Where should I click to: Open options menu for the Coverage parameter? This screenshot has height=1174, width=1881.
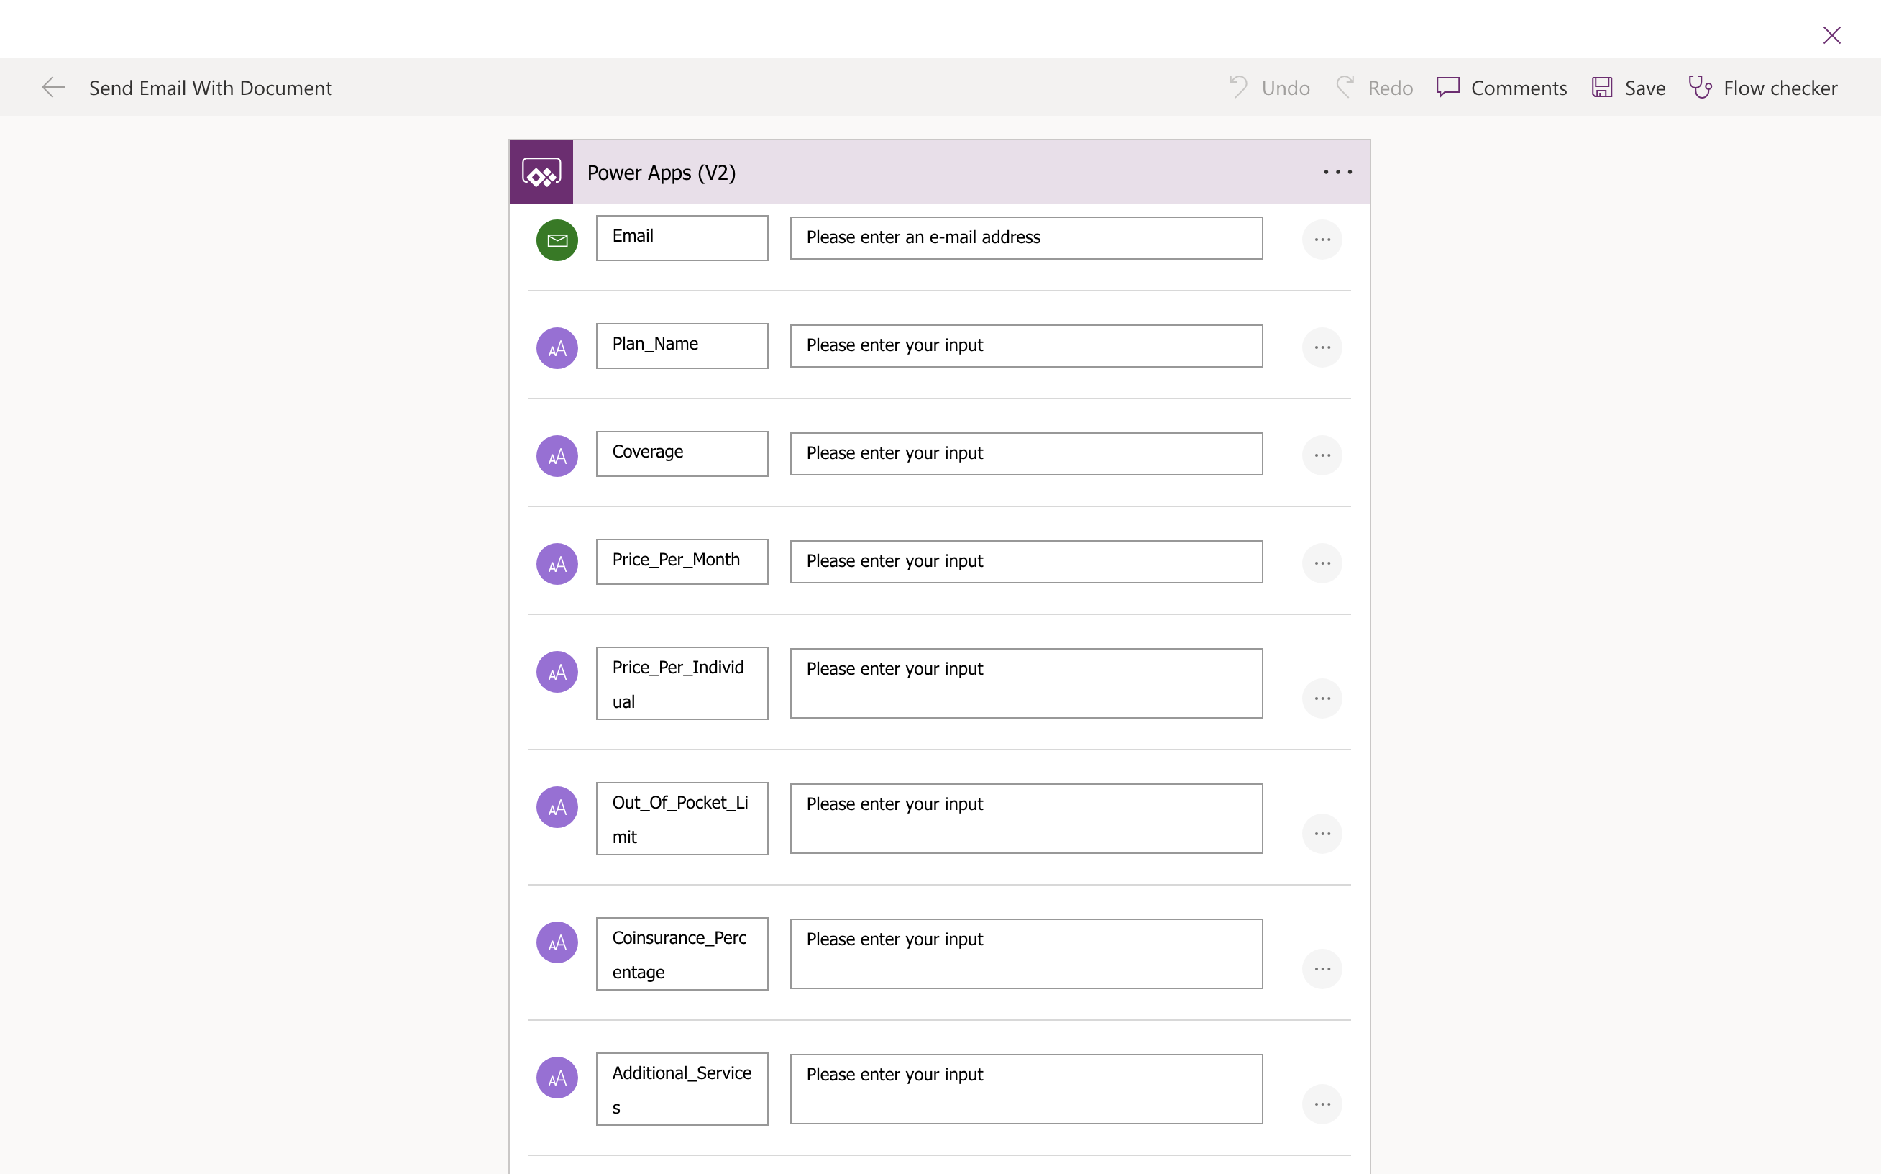click(1323, 455)
